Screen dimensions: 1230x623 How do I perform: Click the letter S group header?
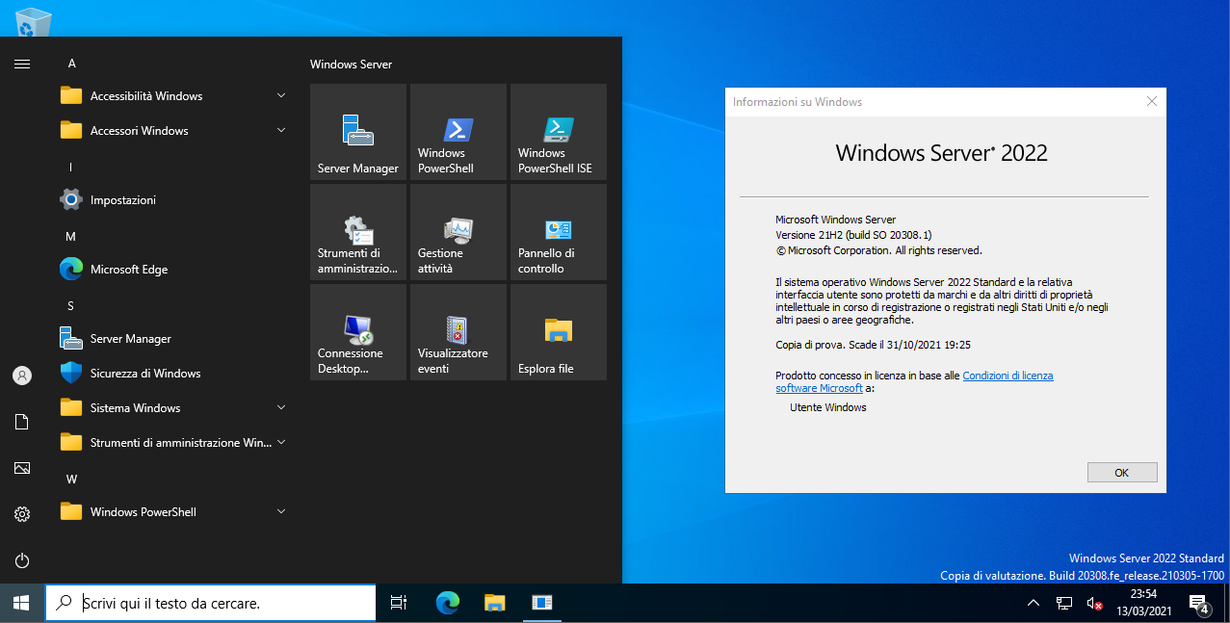[70, 306]
